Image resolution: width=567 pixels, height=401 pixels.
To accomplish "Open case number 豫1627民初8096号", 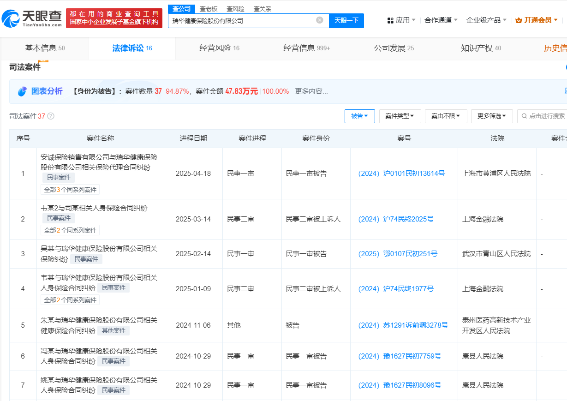I will [400, 385].
